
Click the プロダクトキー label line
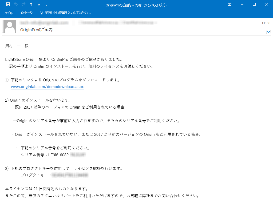point(36,175)
